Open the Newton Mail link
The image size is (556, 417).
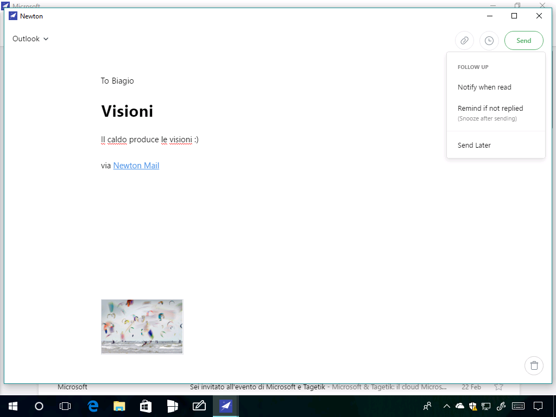(x=136, y=166)
